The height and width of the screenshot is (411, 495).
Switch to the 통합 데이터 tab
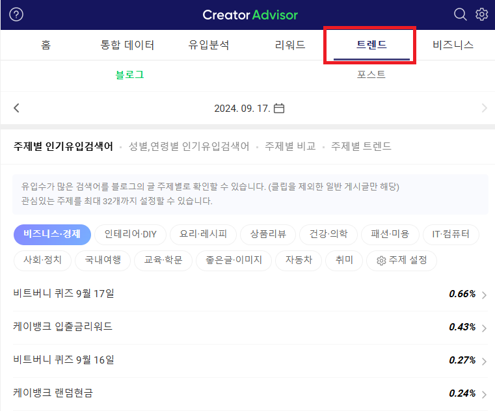(x=127, y=45)
